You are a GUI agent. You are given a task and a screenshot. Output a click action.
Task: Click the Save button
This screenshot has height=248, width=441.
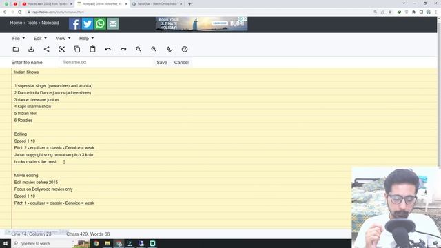pyautogui.click(x=162, y=63)
